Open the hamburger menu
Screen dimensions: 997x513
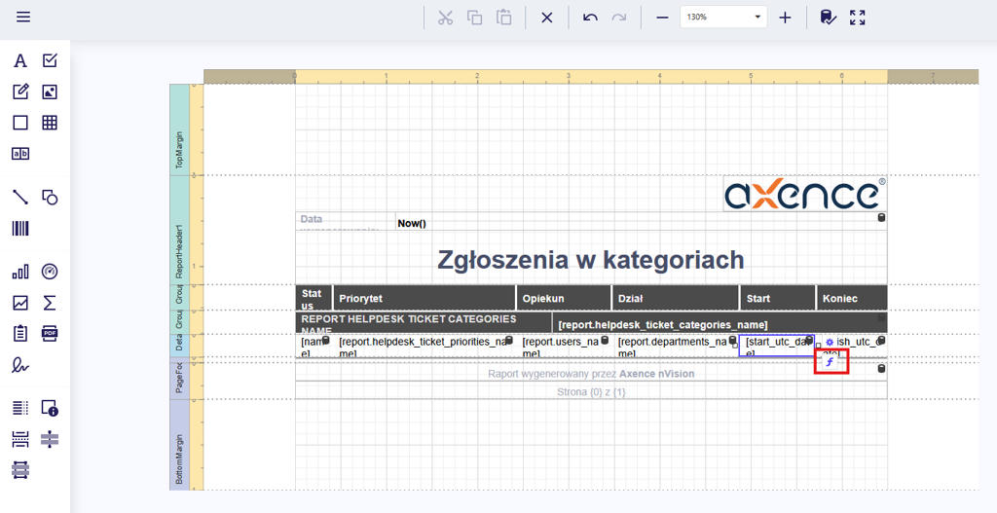pyautogui.click(x=23, y=18)
